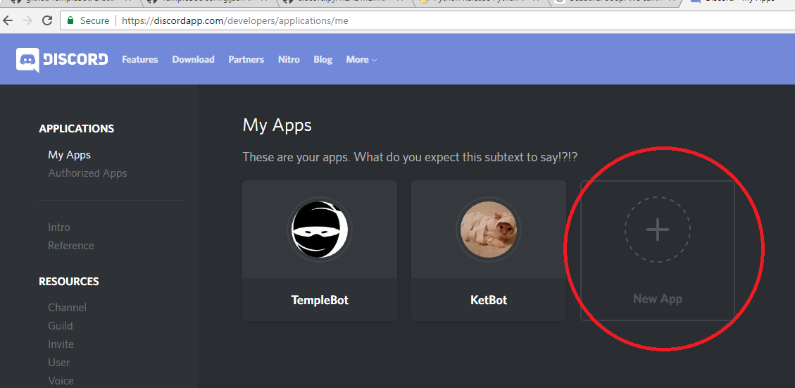795x388 pixels.
Task: Open the Reference documentation link
Action: pos(71,246)
